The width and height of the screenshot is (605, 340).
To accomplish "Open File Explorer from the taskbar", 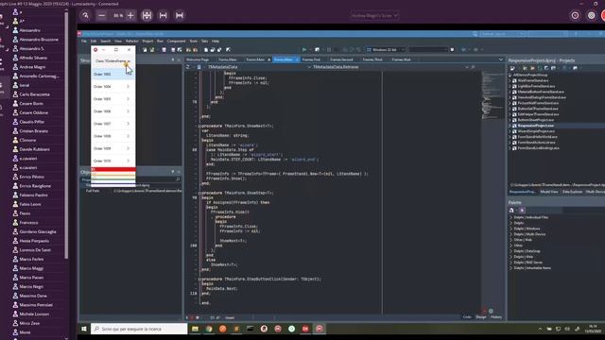I will (x=196, y=329).
